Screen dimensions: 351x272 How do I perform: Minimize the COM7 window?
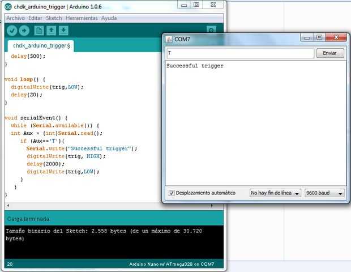point(307,37)
